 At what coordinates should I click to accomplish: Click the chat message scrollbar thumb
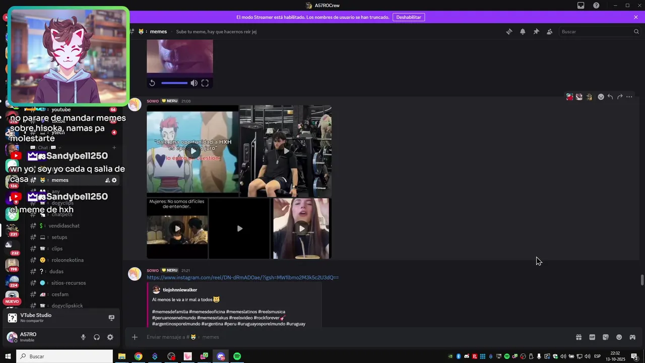pos(642,280)
